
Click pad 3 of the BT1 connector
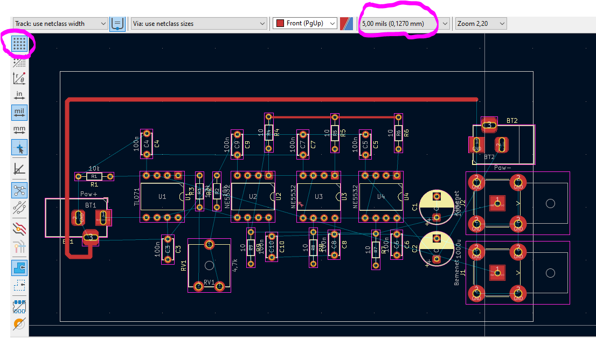pos(91,238)
